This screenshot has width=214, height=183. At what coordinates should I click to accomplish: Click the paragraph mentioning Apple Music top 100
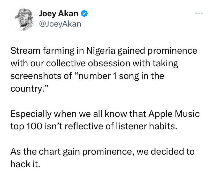pyautogui.click(x=105, y=120)
